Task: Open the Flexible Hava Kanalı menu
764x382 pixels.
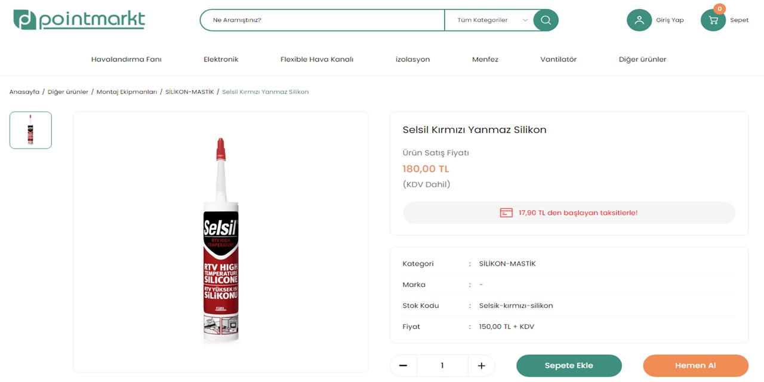Action: pos(317,60)
